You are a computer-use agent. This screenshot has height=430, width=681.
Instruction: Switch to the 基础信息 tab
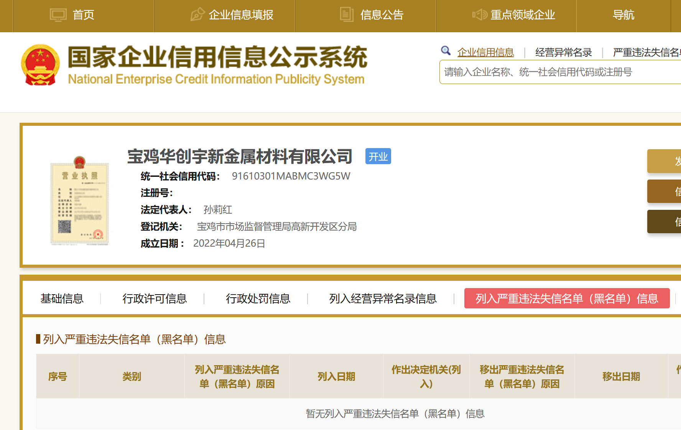tap(62, 298)
